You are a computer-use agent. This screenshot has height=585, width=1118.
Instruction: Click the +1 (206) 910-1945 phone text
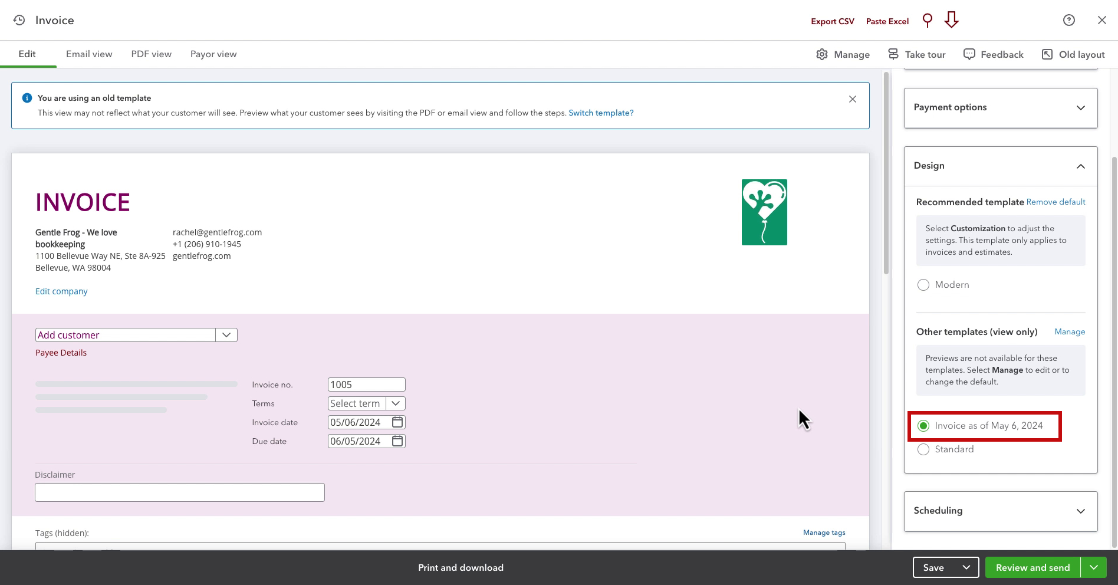click(206, 244)
